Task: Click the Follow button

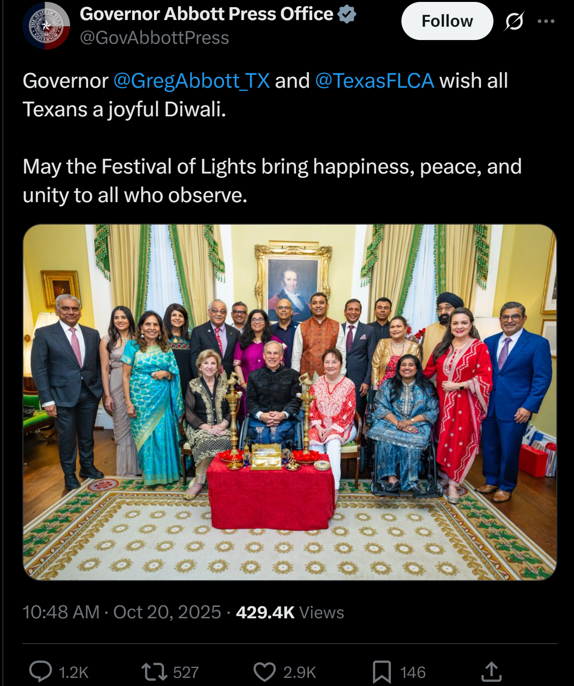Action: point(447,21)
